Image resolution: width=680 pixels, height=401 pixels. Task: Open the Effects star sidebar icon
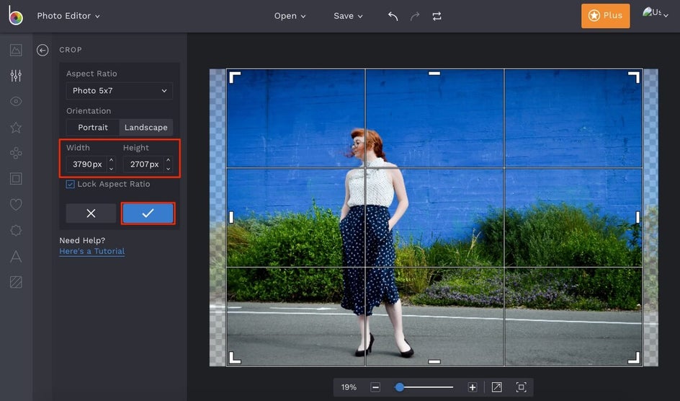[x=16, y=128]
